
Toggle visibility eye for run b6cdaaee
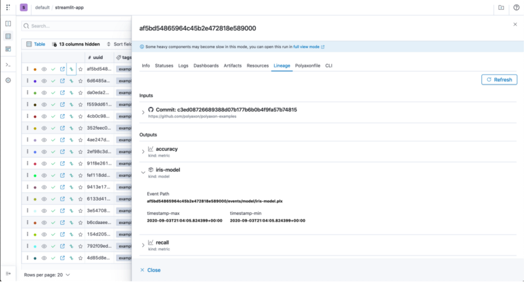pos(44,222)
